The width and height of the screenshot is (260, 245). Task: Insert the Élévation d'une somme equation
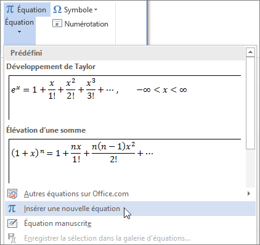point(124,161)
